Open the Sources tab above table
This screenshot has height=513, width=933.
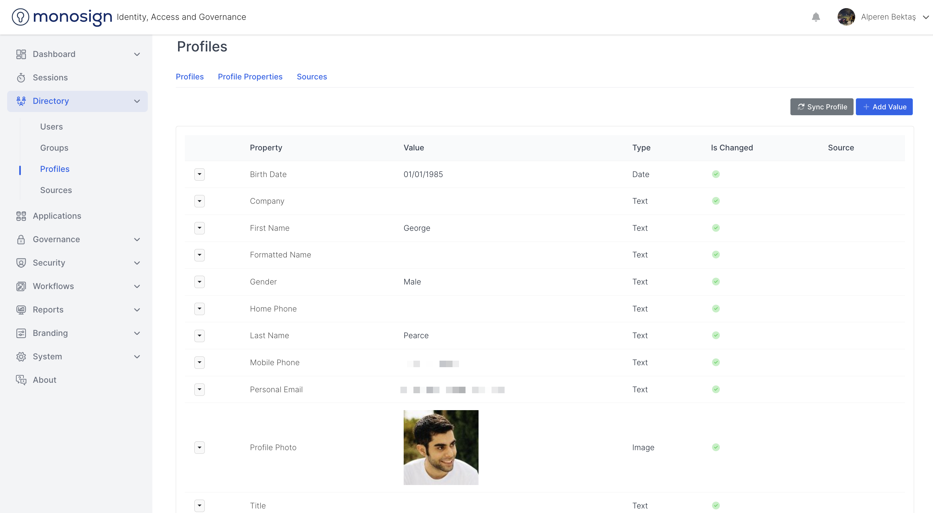pyautogui.click(x=312, y=77)
